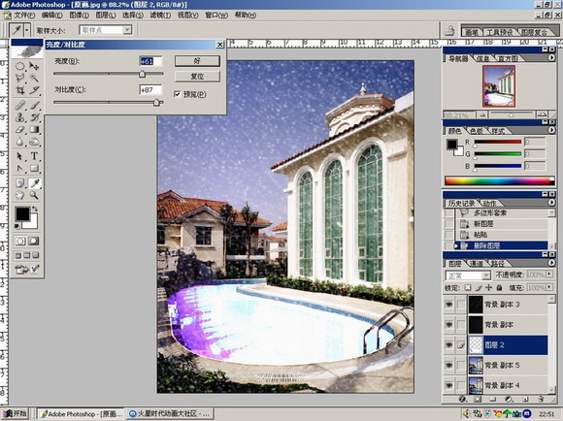The width and height of the screenshot is (563, 421).
Task: Confirm the dialog with the 好 button
Action: 197,61
